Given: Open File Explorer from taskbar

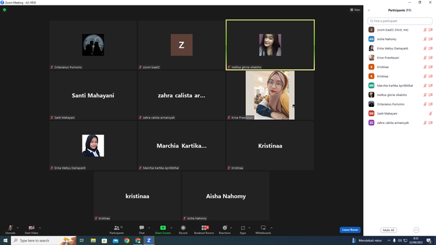Looking at the screenshot, I should click(x=93, y=240).
